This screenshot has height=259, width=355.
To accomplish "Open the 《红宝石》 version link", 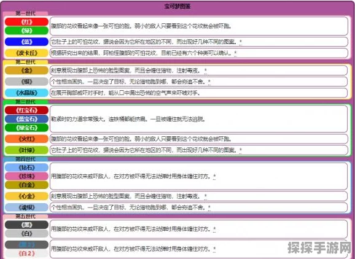I will 26,110.
